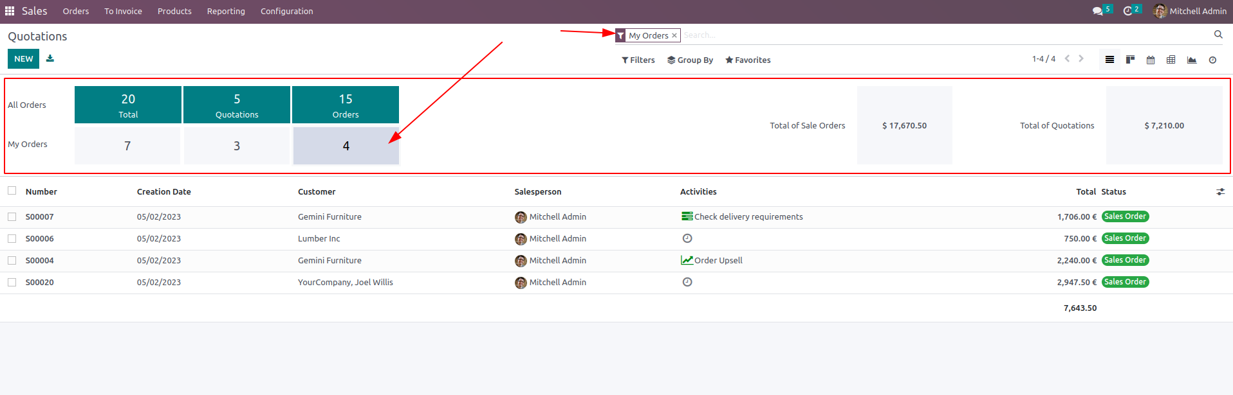Switch to kanban view
Viewport: 1233px width, 395px height.
point(1130,60)
